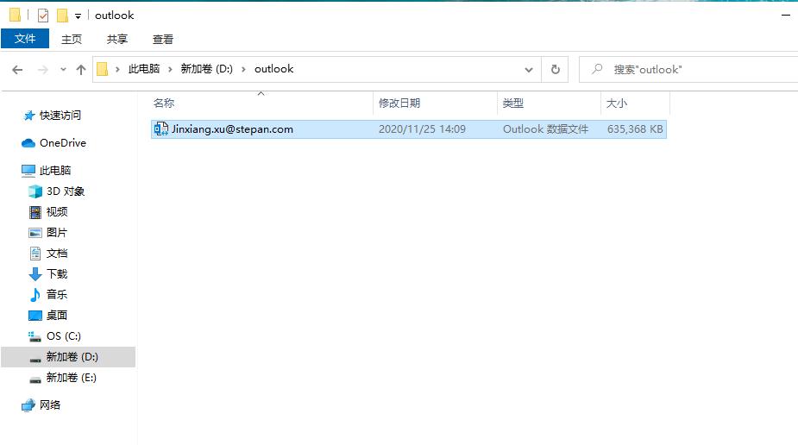Click the 下载 blue arrow icon
This screenshot has width=798, height=445.
coord(35,274)
